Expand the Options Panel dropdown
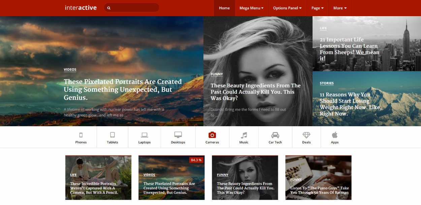Viewport: 421px width, 205px height. 287,8
